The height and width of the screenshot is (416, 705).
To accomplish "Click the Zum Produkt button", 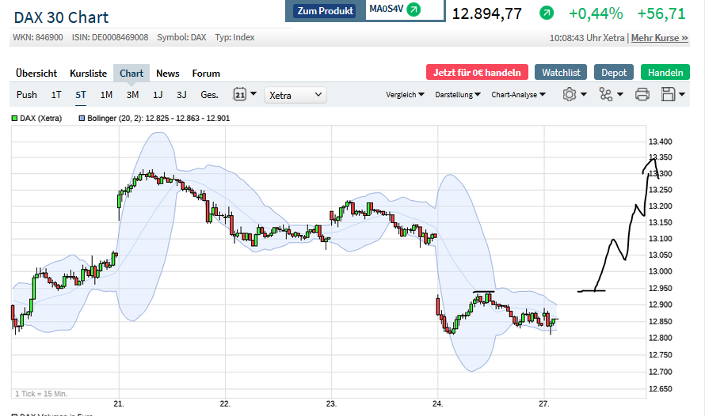I will tap(325, 11).
